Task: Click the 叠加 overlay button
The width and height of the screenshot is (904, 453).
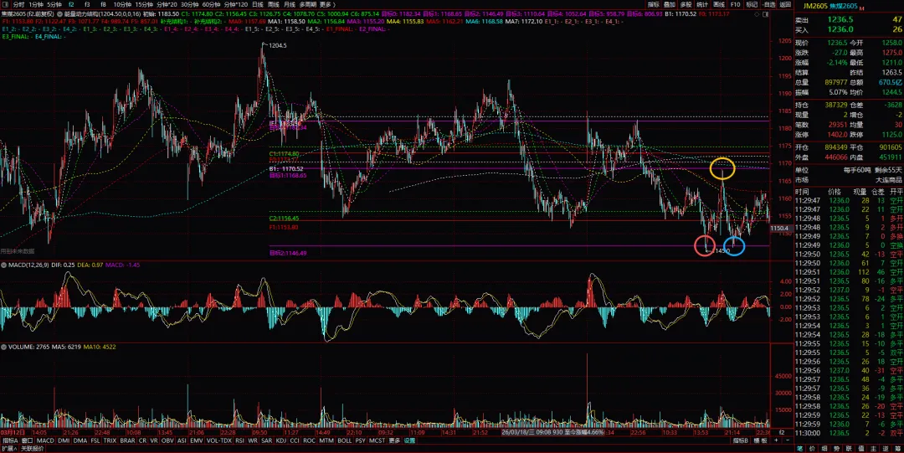Action: (x=670, y=4)
